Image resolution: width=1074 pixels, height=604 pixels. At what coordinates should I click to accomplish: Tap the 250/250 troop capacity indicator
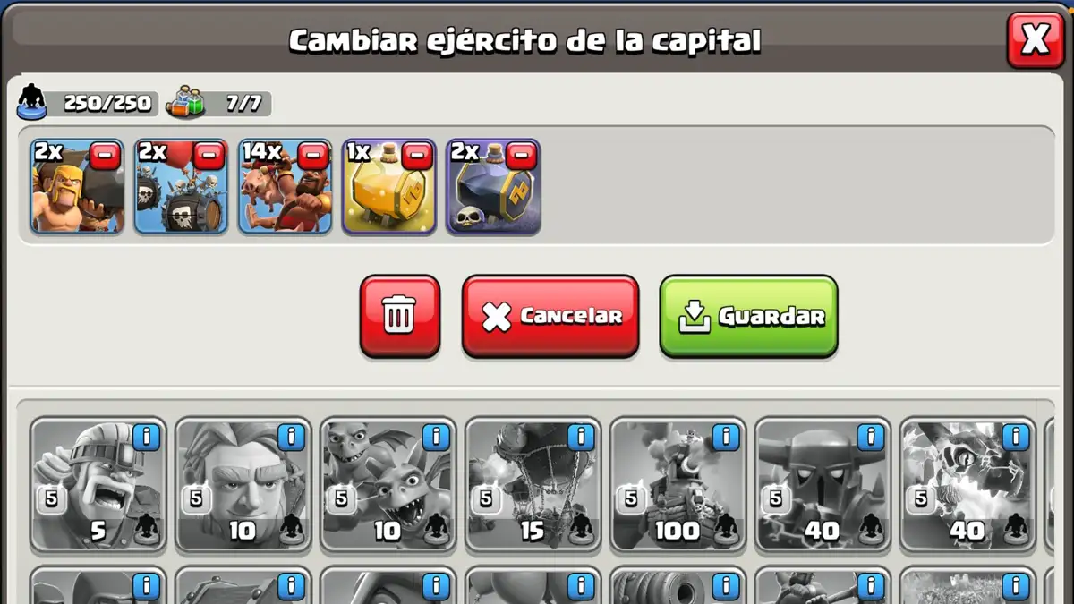(88, 103)
